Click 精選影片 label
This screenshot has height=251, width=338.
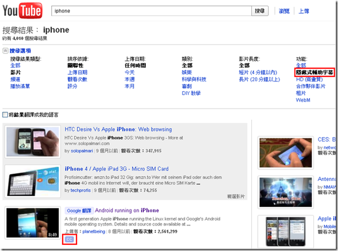tap(236, 196)
